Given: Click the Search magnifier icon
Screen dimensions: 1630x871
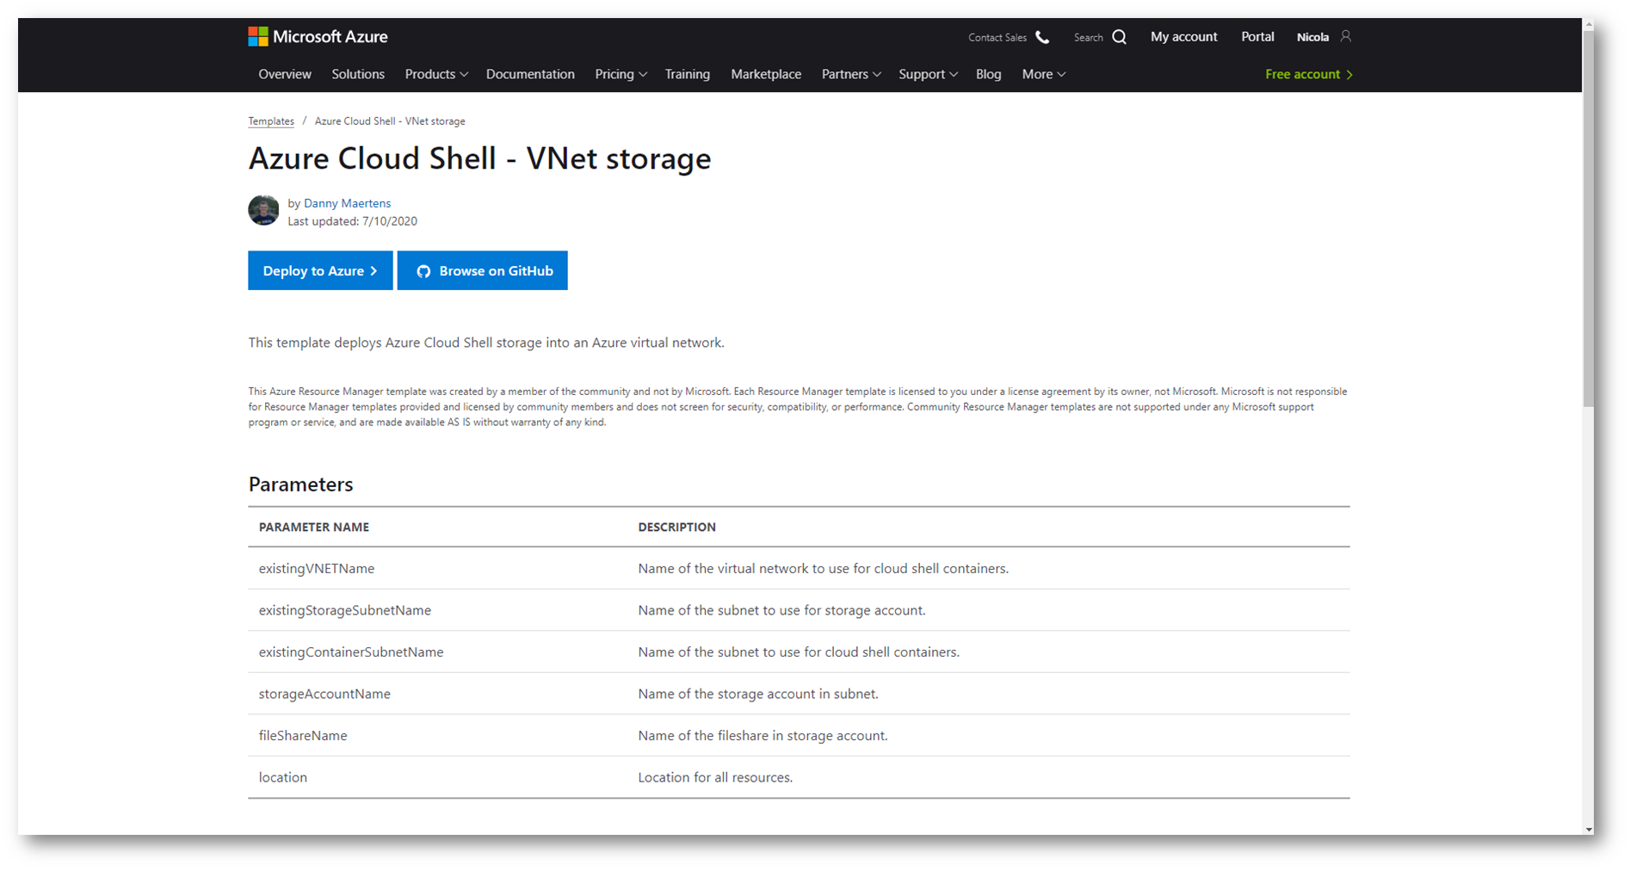Looking at the screenshot, I should [1119, 37].
